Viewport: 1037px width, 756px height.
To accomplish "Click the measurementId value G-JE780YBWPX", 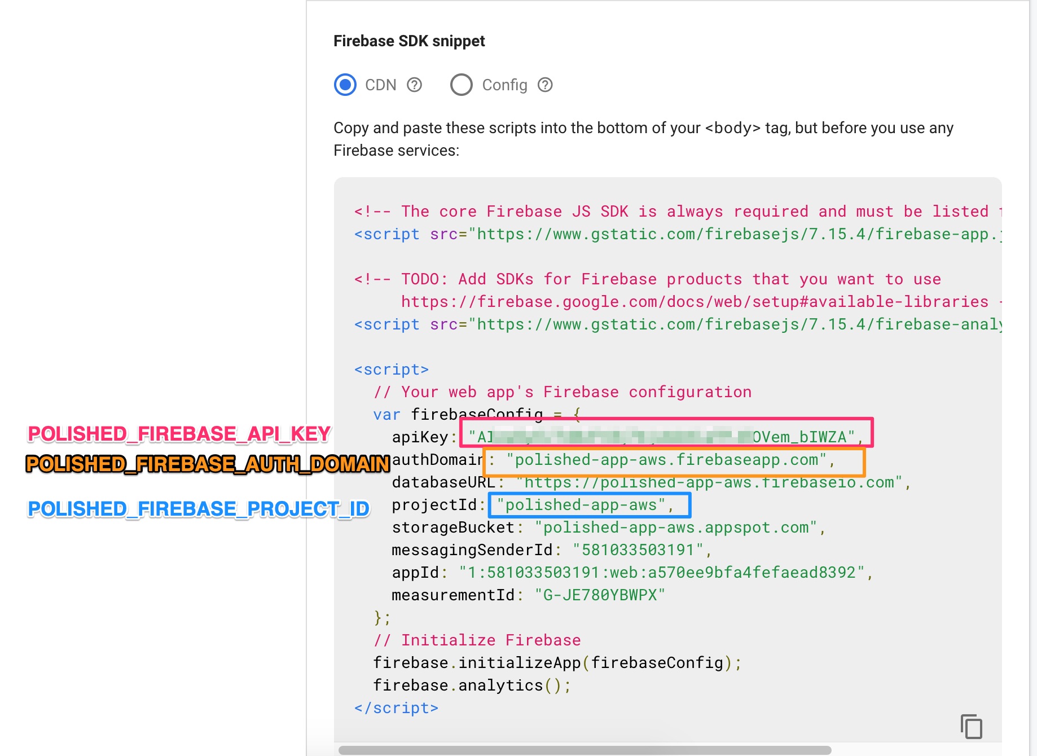I will pyautogui.click(x=600, y=595).
